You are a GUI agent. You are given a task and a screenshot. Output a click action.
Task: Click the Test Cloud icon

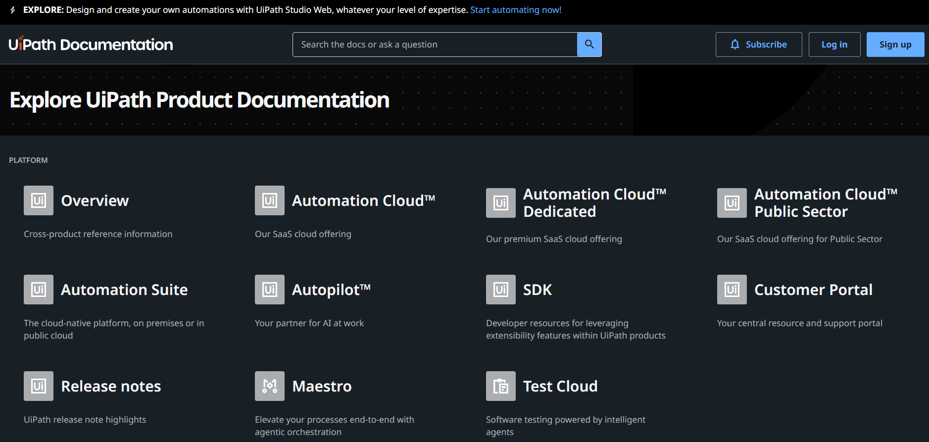pos(501,386)
